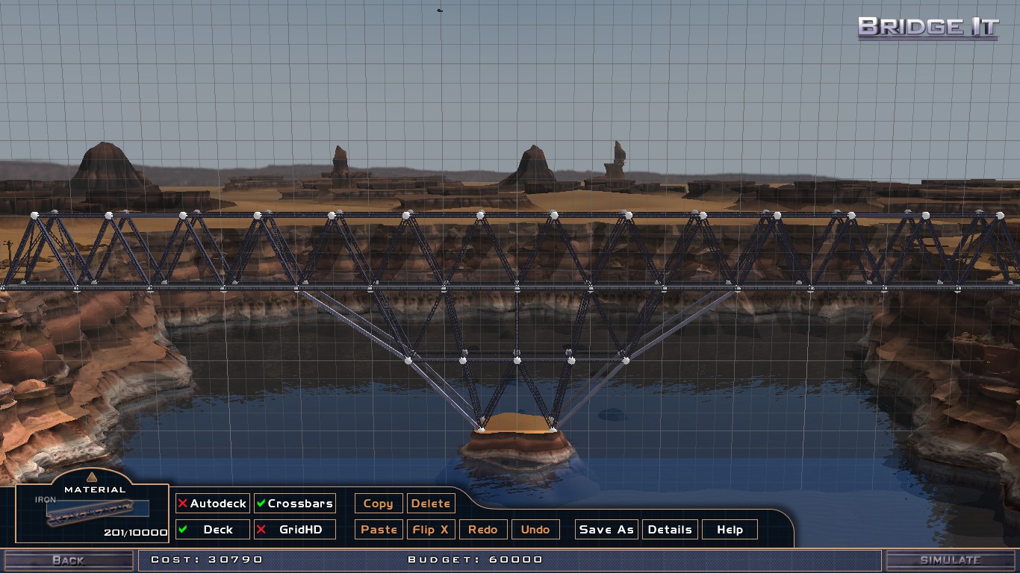Select the left anchor joint on the island rock

481,428
